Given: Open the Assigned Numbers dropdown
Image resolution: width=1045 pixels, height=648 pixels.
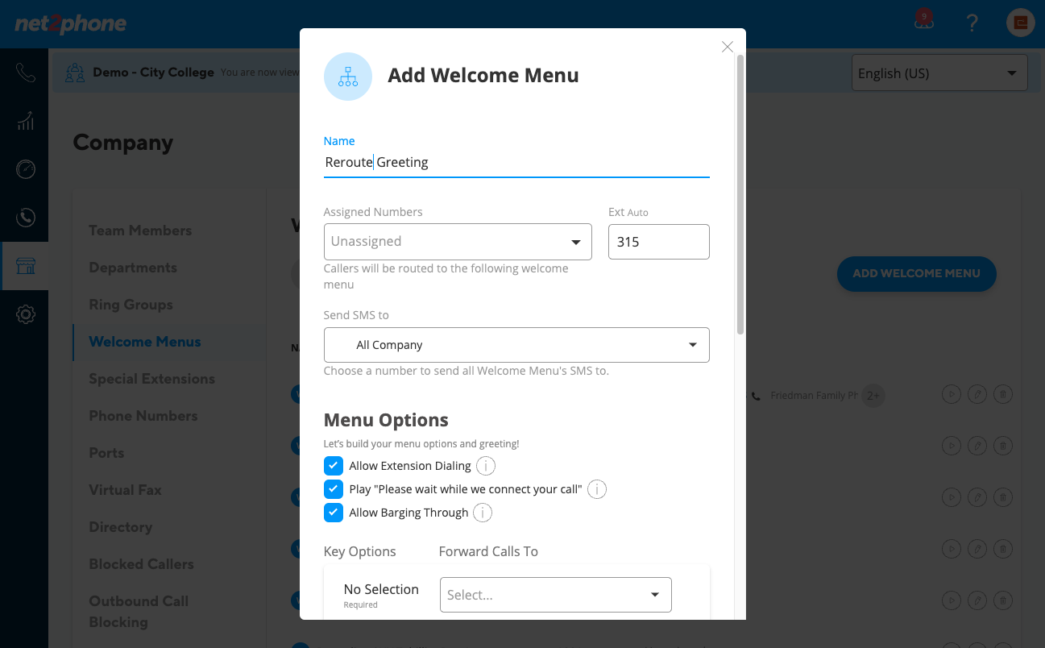Looking at the screenshot, I should coord(458,242).
